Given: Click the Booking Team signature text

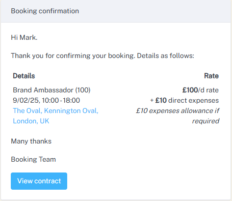Looking at the screenshot, I should pos(33,159).
